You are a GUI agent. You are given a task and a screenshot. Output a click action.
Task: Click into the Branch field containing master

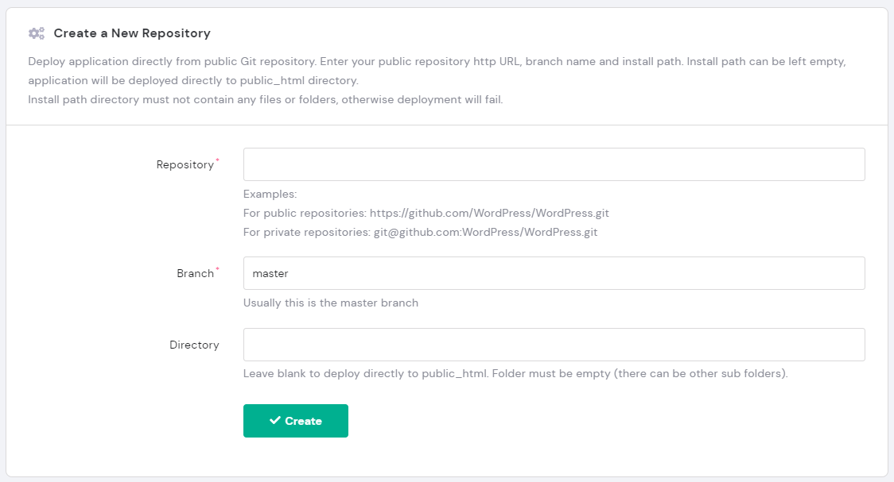(x=554, y=273)
